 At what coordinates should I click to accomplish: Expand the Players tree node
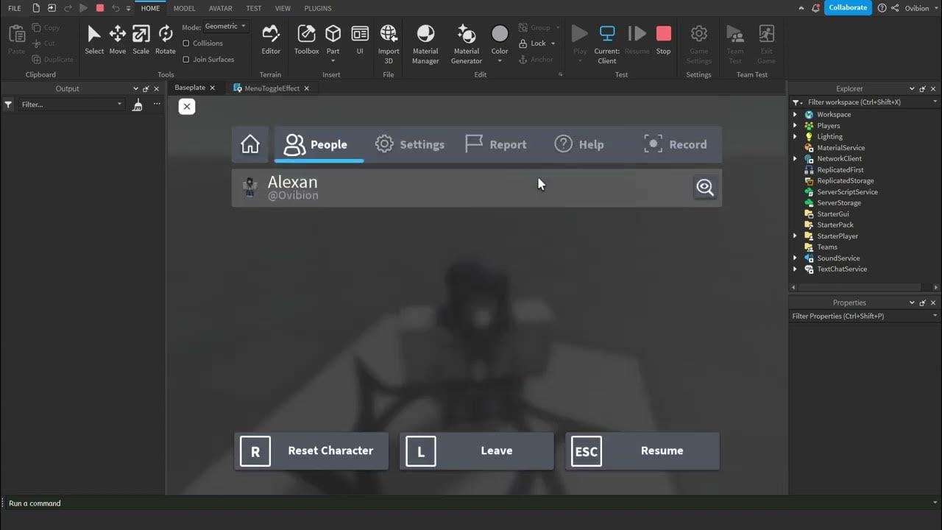click(x=795, y=126)
